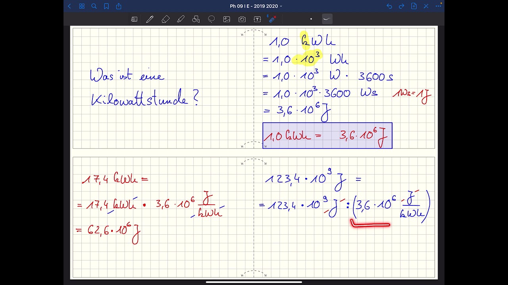The image size is (508, 285).
Task: Go back with the left chevron
Action: click(x=69, y=6)
